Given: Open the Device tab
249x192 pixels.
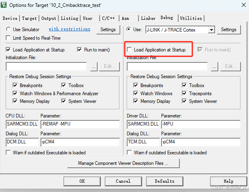Looking at the screenshot, I should tap(10, 18).
